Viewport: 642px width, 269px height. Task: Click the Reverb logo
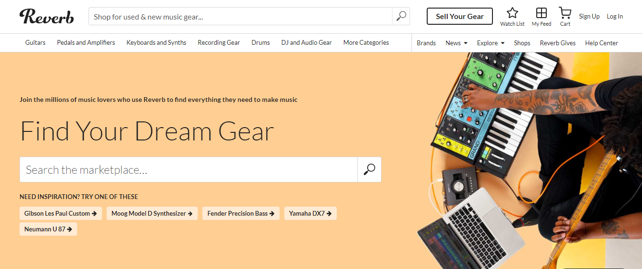tap(47, 16)
